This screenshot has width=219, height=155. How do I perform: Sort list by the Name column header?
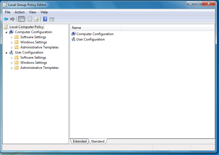96,28
